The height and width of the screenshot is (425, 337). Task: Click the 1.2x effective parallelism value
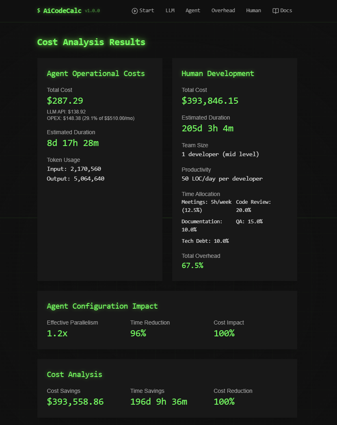tap(57, 333)
